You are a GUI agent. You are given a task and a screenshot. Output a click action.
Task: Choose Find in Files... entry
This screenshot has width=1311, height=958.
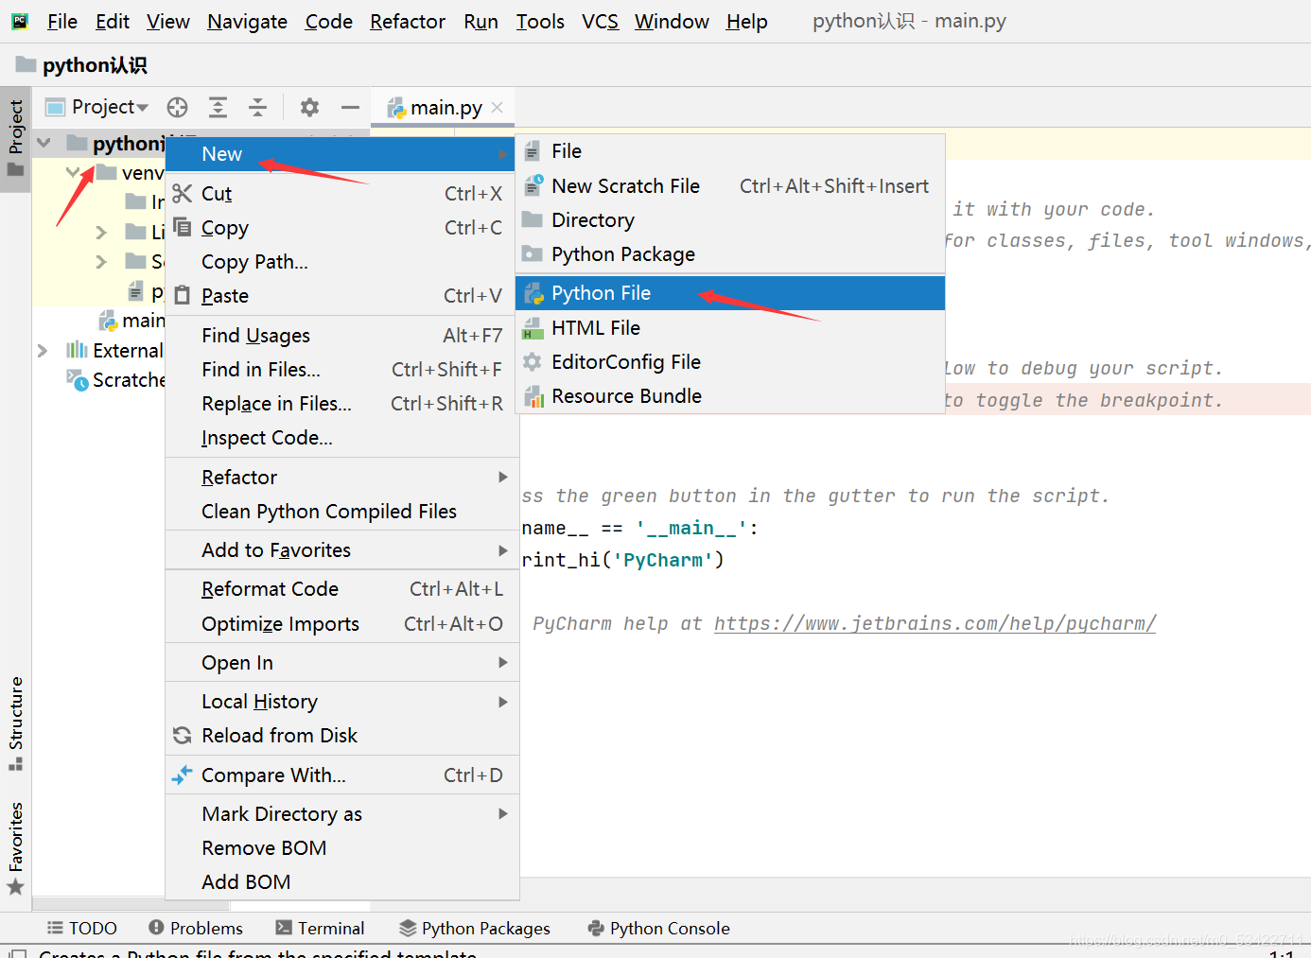[x=342, y=369]
